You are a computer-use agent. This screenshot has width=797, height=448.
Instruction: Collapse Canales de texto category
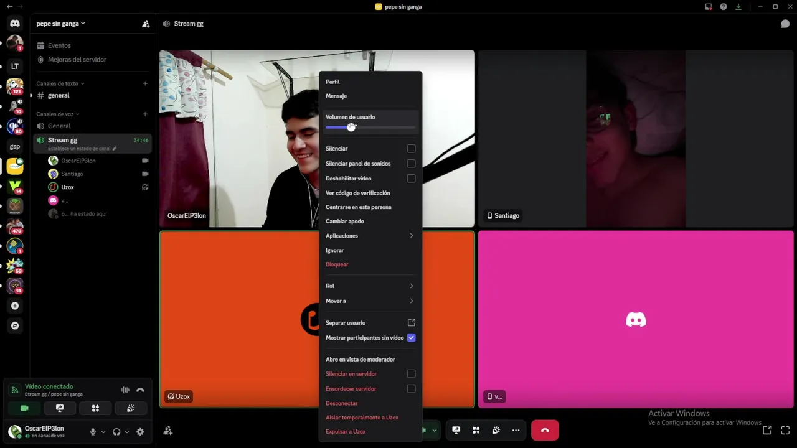point(60,83)
